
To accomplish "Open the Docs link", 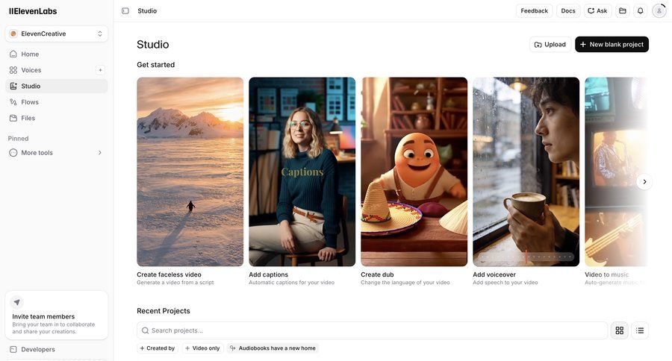I will [x=568, y=10].
